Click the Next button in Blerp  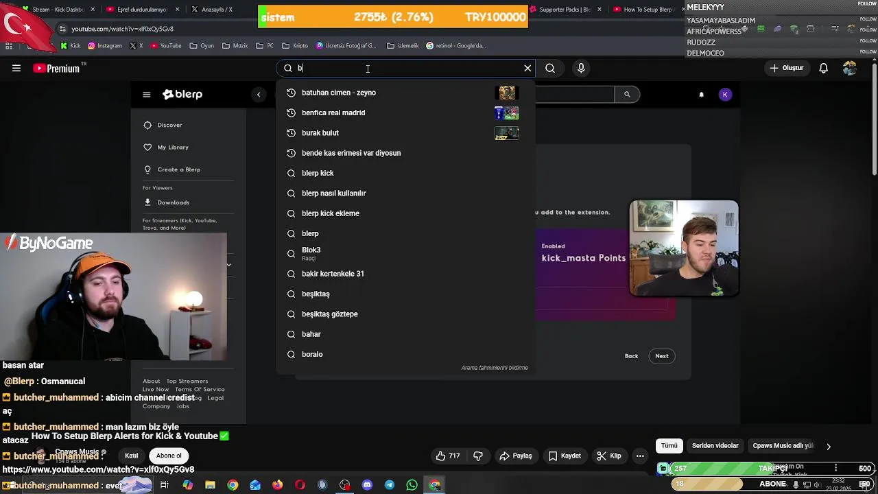point(662,356)
